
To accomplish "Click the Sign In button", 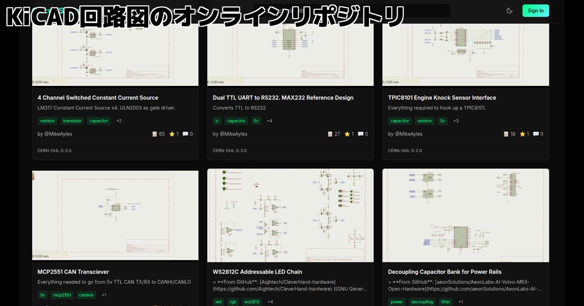I will pyautogui.click(x=535, y=10).
